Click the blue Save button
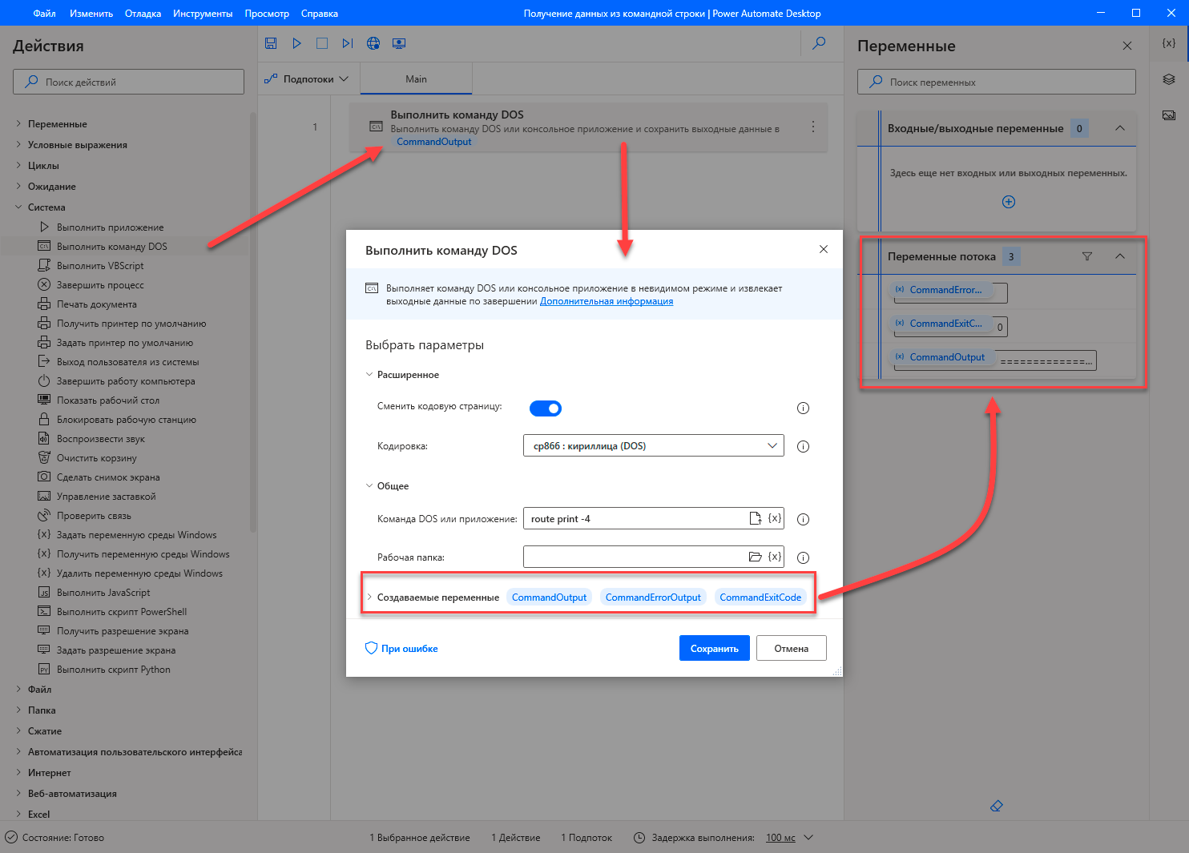This screenshot has width=1189, height=853. pos(714,649)
